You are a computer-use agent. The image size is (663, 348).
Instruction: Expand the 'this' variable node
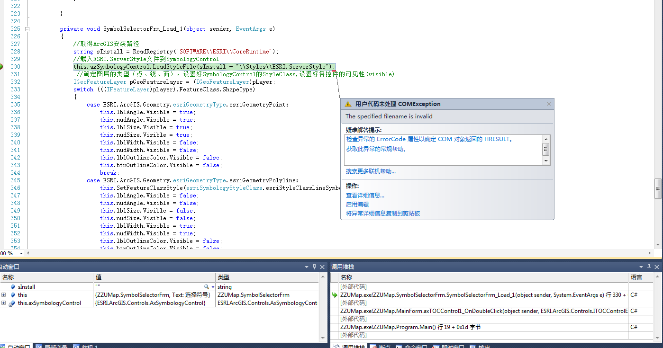pyautogui.click(x=4, y=295)
